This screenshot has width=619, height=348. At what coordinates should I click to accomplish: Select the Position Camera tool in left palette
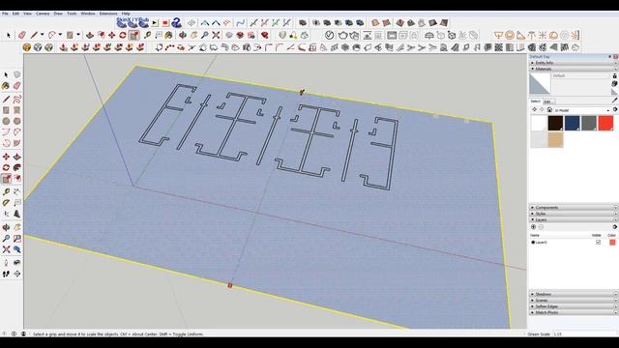coord(6,263)
